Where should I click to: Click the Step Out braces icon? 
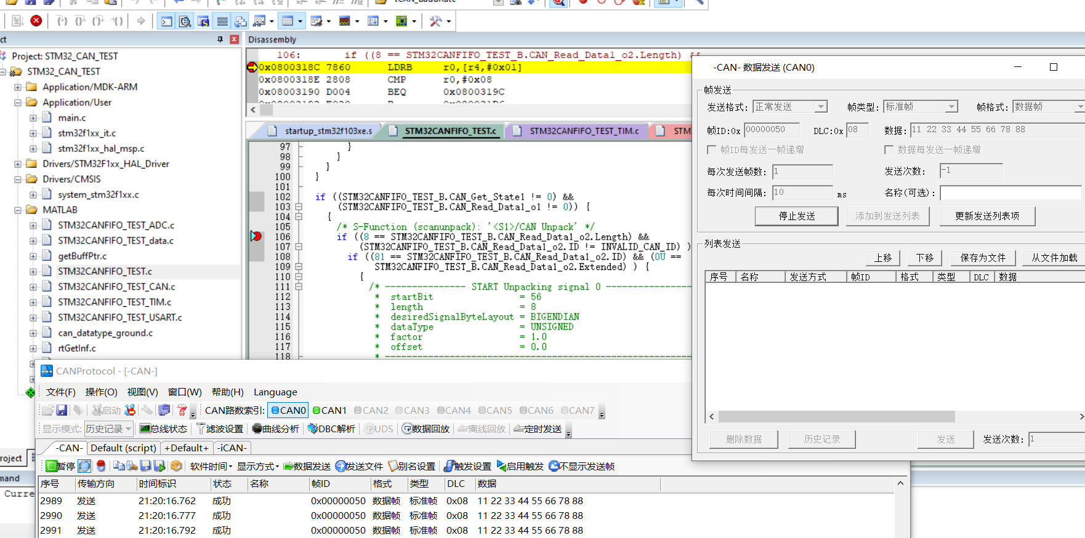click(x=98, y=21)
